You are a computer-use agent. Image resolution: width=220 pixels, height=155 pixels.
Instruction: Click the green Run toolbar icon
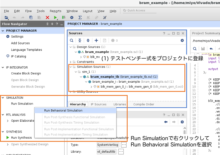[56, 18]
